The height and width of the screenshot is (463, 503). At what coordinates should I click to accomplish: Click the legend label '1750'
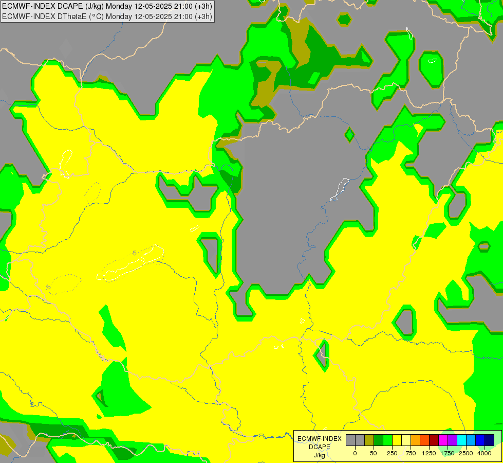coord(448,453)
